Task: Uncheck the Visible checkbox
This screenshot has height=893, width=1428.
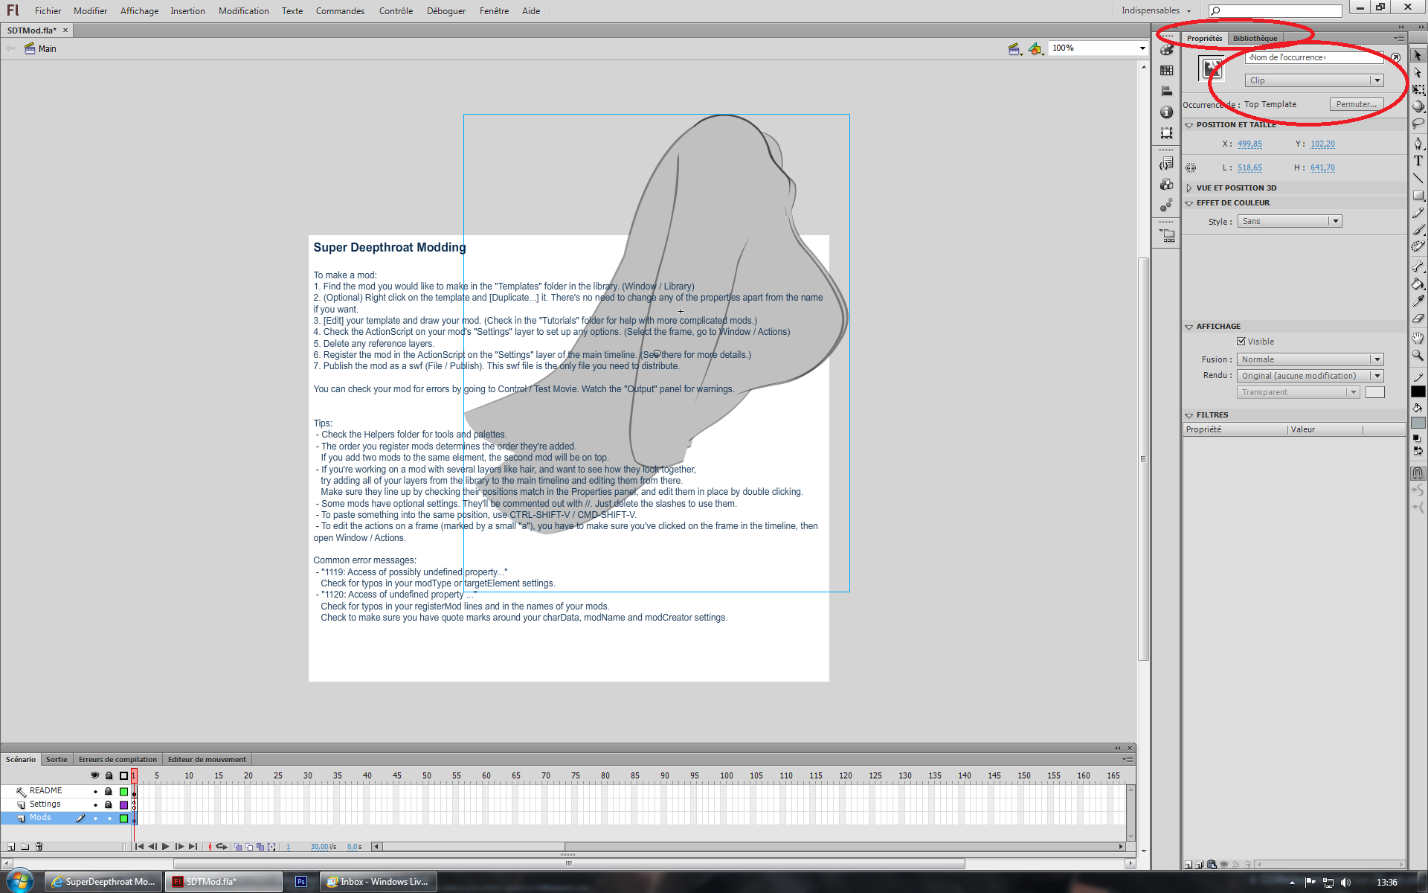Action: coord(1241,342)
